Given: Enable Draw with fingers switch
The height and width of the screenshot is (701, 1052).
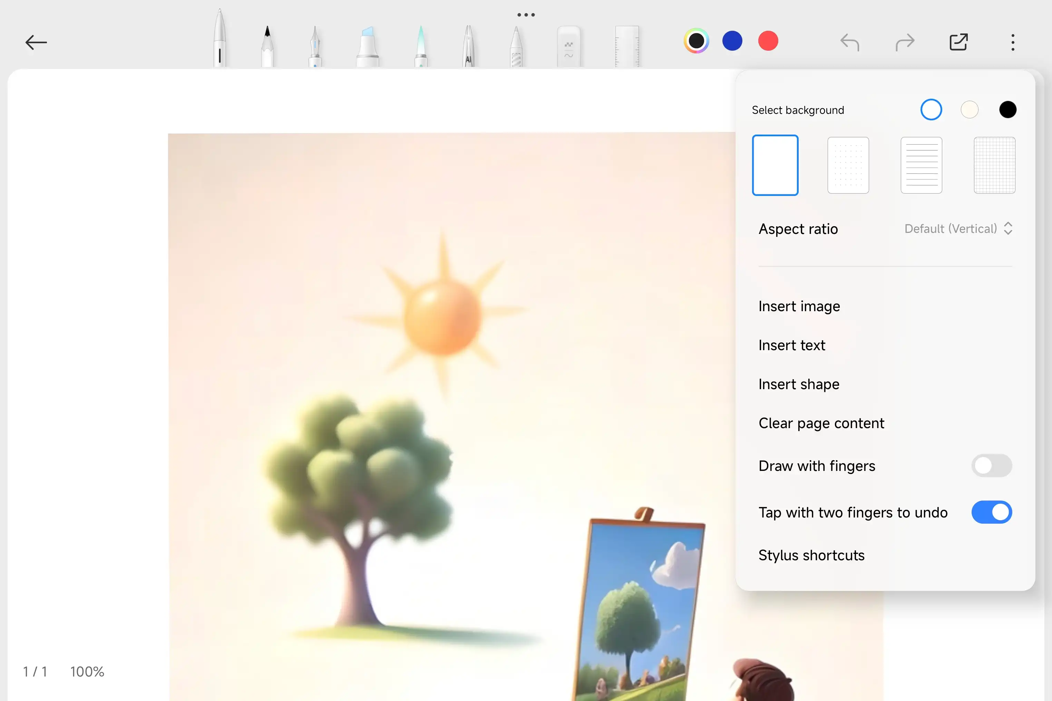Looking at the screenshot, I should [x=991, y=465].
